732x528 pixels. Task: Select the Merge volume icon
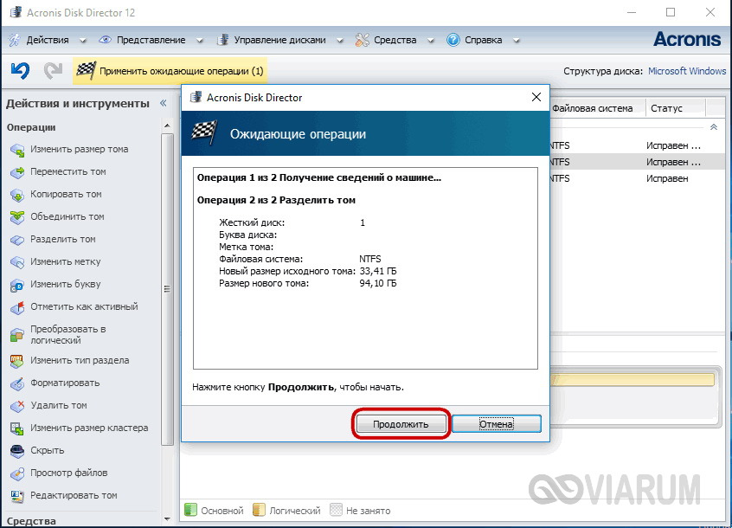click(17, 217)
